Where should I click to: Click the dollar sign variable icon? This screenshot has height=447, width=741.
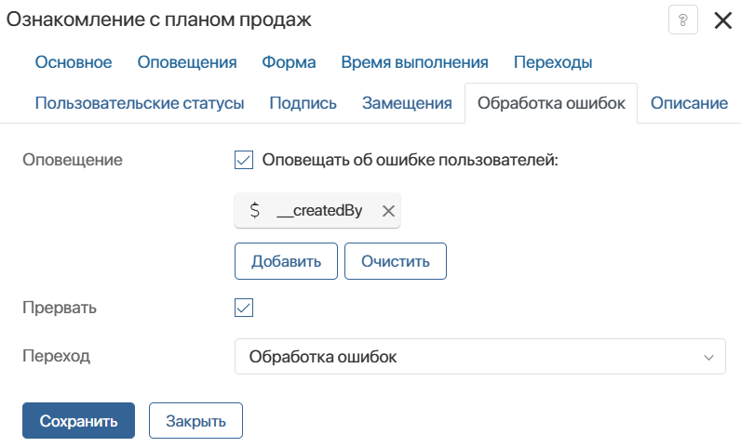click(255, 210)
